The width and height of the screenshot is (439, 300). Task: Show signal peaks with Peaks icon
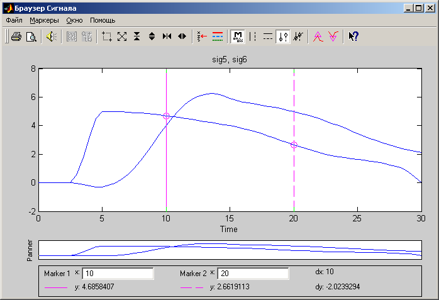click(318, 36)
